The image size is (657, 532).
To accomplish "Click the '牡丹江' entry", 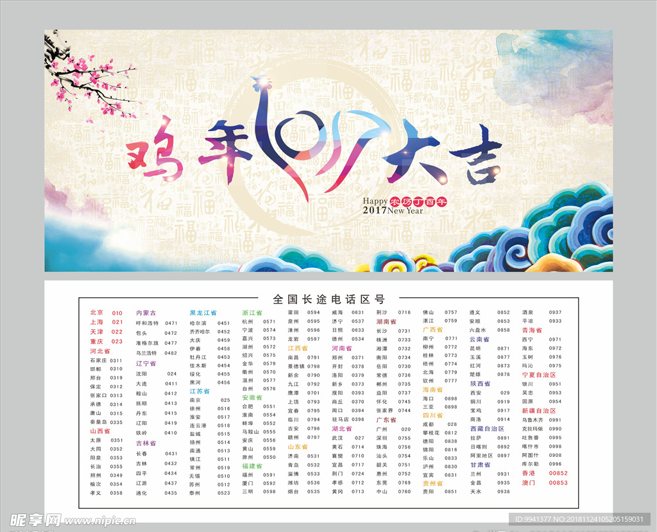I will click(x=198, y=357).
